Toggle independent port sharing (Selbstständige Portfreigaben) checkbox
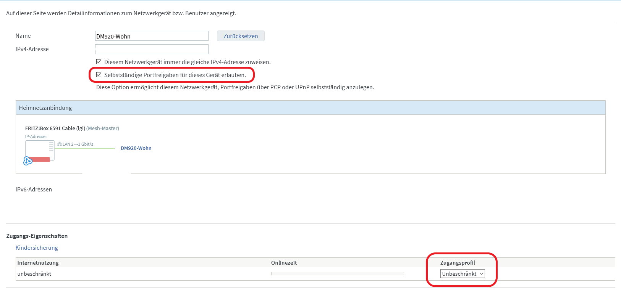The height and width of the screenshot is (294, 621). tap(99, 75)
